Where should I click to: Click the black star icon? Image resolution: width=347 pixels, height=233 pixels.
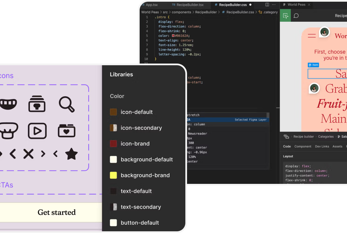pyautogui.click(x=71, y=154)
